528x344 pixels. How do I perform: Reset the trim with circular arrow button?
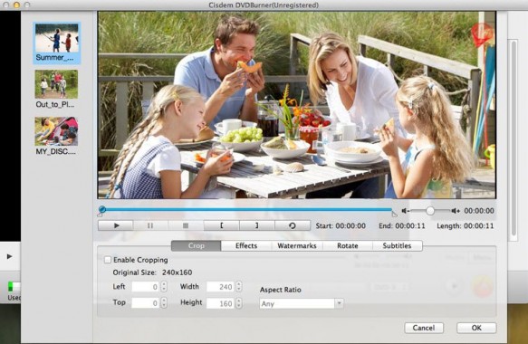click(x=293, y=225)
